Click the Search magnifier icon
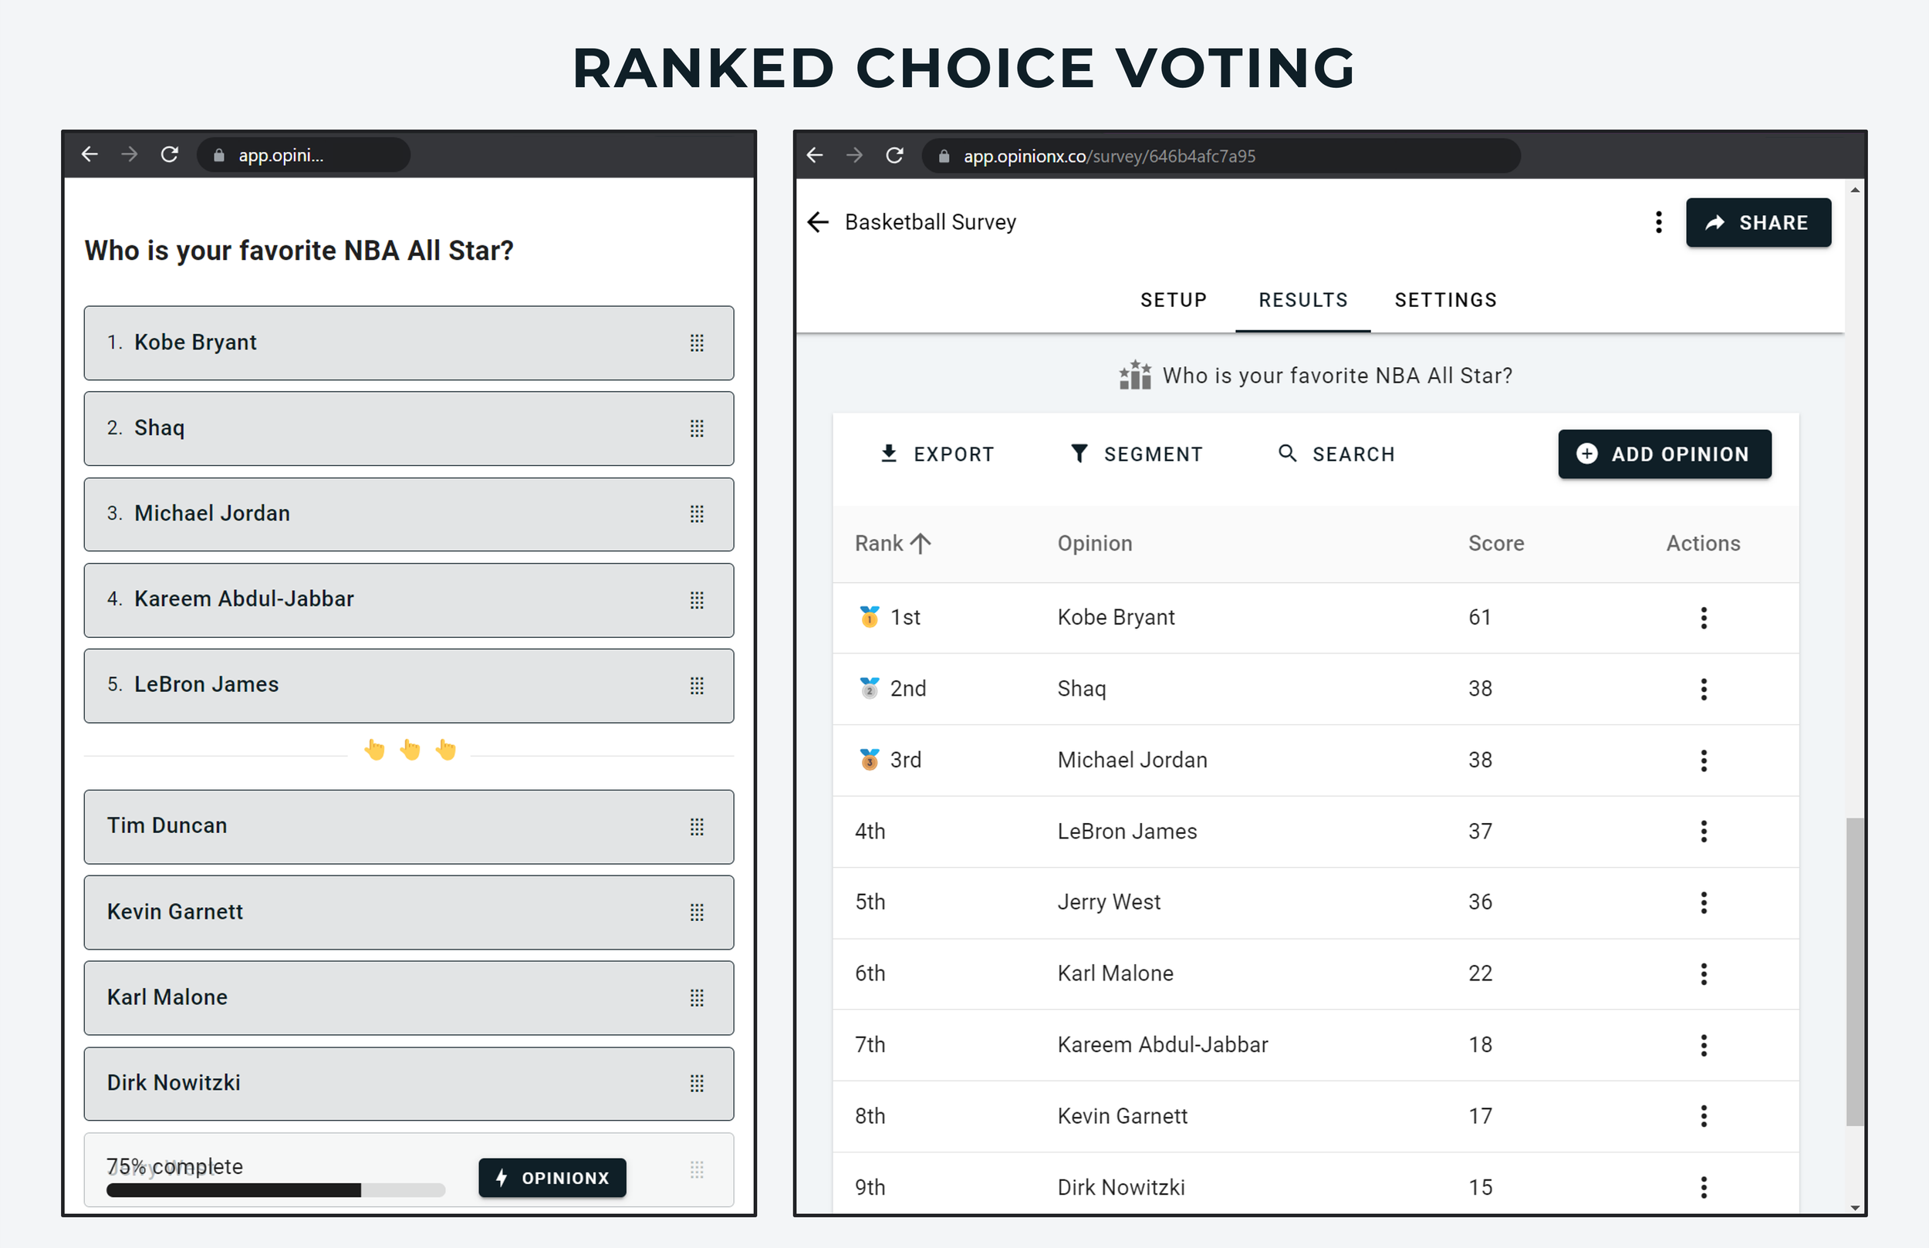The image size is (1929, 1248). (1287, 453)
